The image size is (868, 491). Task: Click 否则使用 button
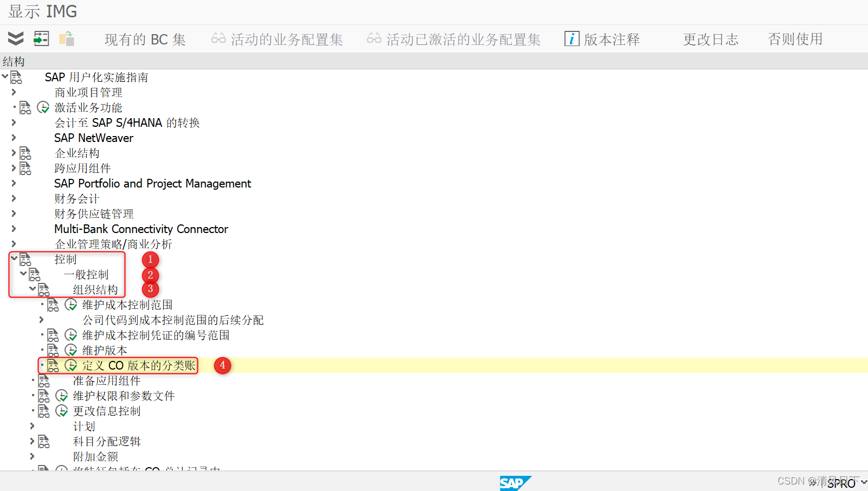[795, 40]
